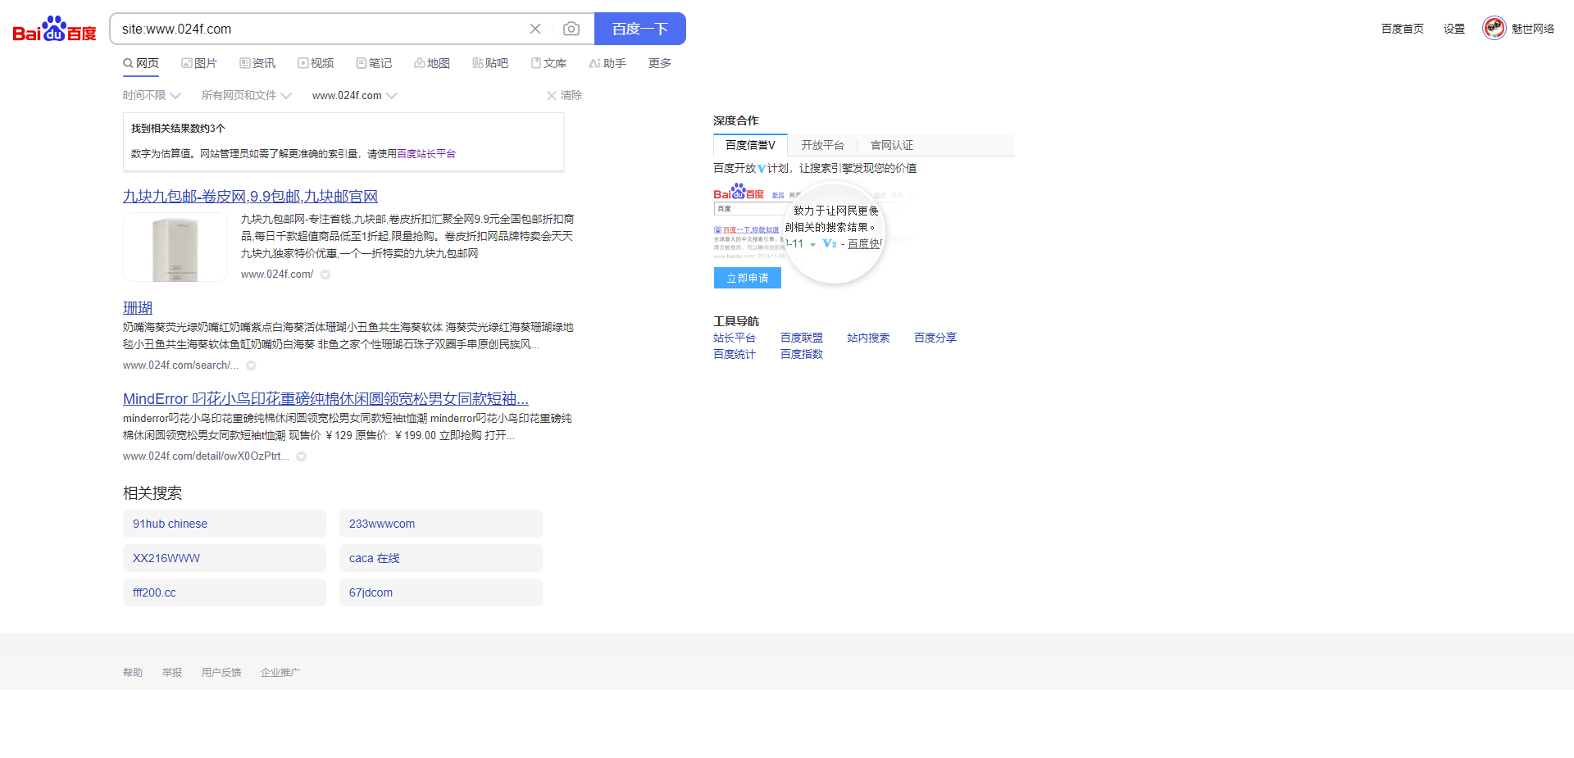The width and height of the screenshot is (1574, 758).
Task: Open the 百度统计 tool link
Action: [x=735, y=354]
